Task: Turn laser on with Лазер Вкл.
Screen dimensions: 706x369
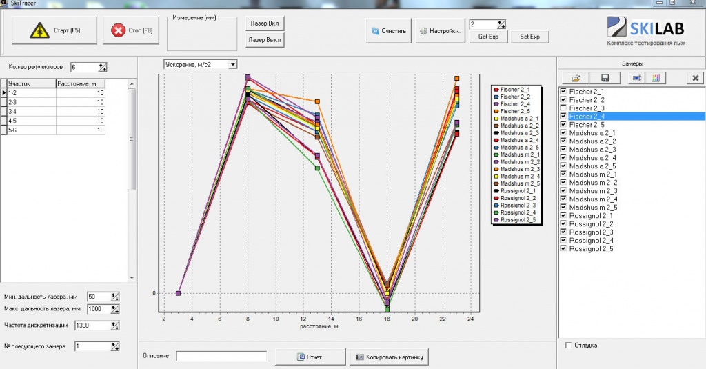Action: 265,23
